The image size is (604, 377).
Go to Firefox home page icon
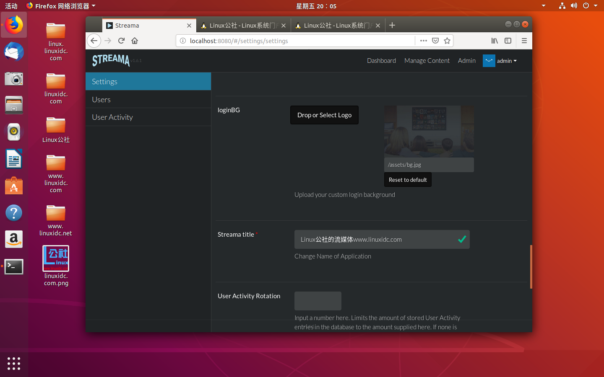(135, 41)
